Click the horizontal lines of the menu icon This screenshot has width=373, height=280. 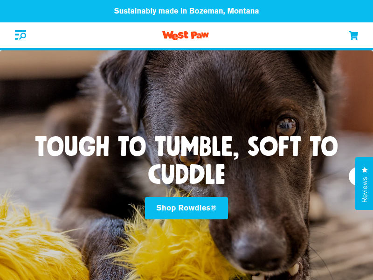18,35
